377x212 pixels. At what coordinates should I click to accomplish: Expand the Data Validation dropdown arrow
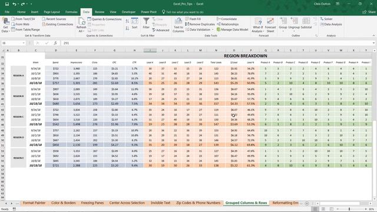[x=213, y=29]
